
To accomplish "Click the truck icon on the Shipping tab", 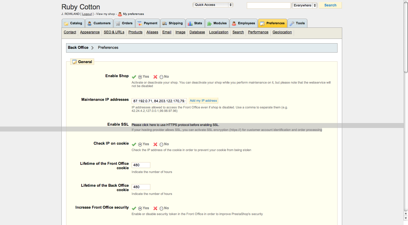I will [x=164, y=23].
